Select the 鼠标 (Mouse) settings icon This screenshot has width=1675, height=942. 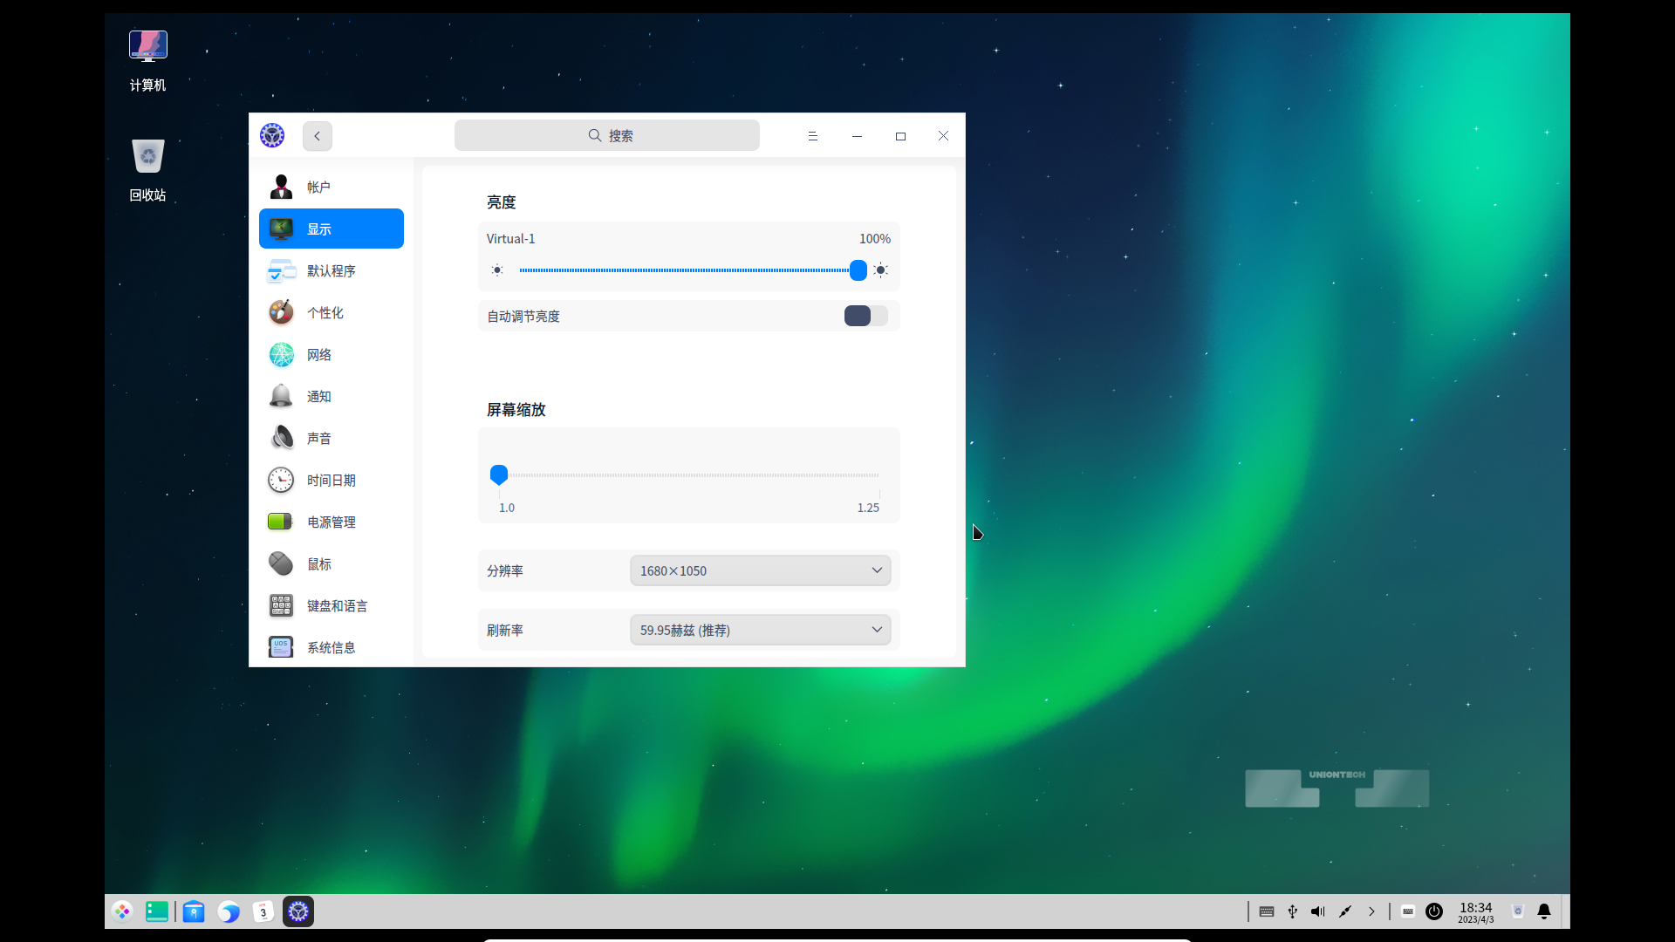(x=281, y=563)
